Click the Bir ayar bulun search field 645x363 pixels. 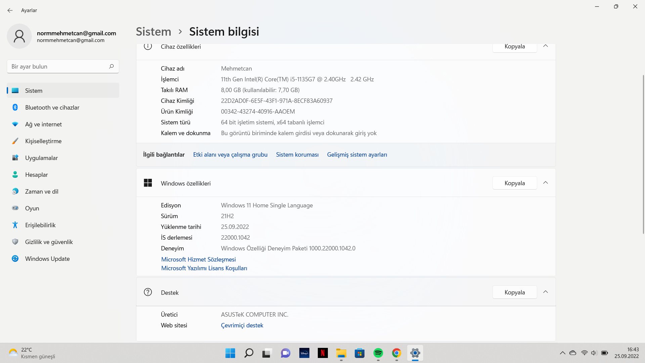coord(57,67)
